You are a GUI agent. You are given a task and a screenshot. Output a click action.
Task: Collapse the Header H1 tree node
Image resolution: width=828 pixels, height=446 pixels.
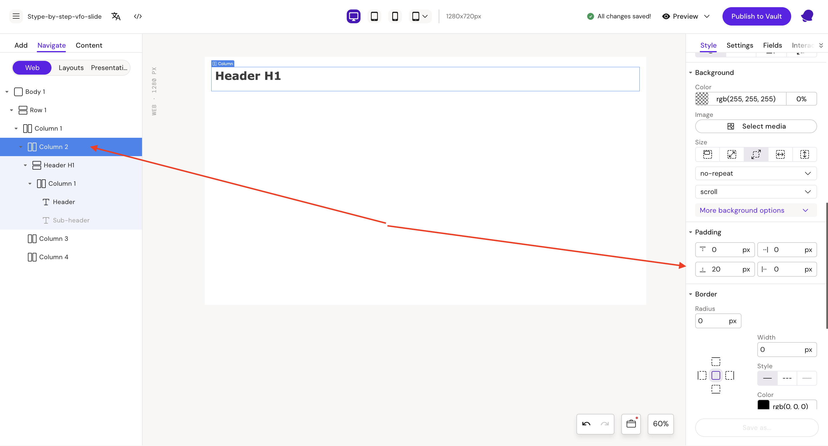click(25, 165)
